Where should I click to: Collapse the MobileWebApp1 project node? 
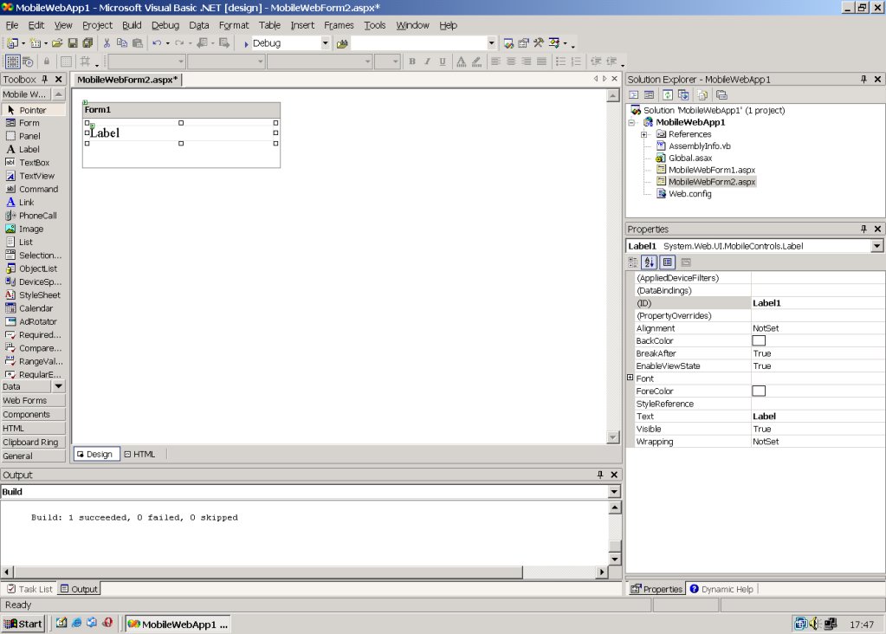coord(631,123)
